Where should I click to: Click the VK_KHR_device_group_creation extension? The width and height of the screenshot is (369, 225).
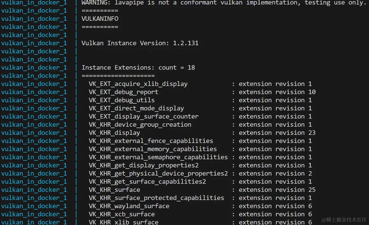(x=140, y=124)
